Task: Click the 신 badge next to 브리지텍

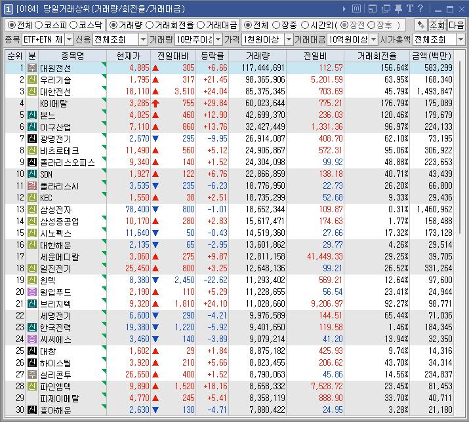Action: (x=32, y=303)
